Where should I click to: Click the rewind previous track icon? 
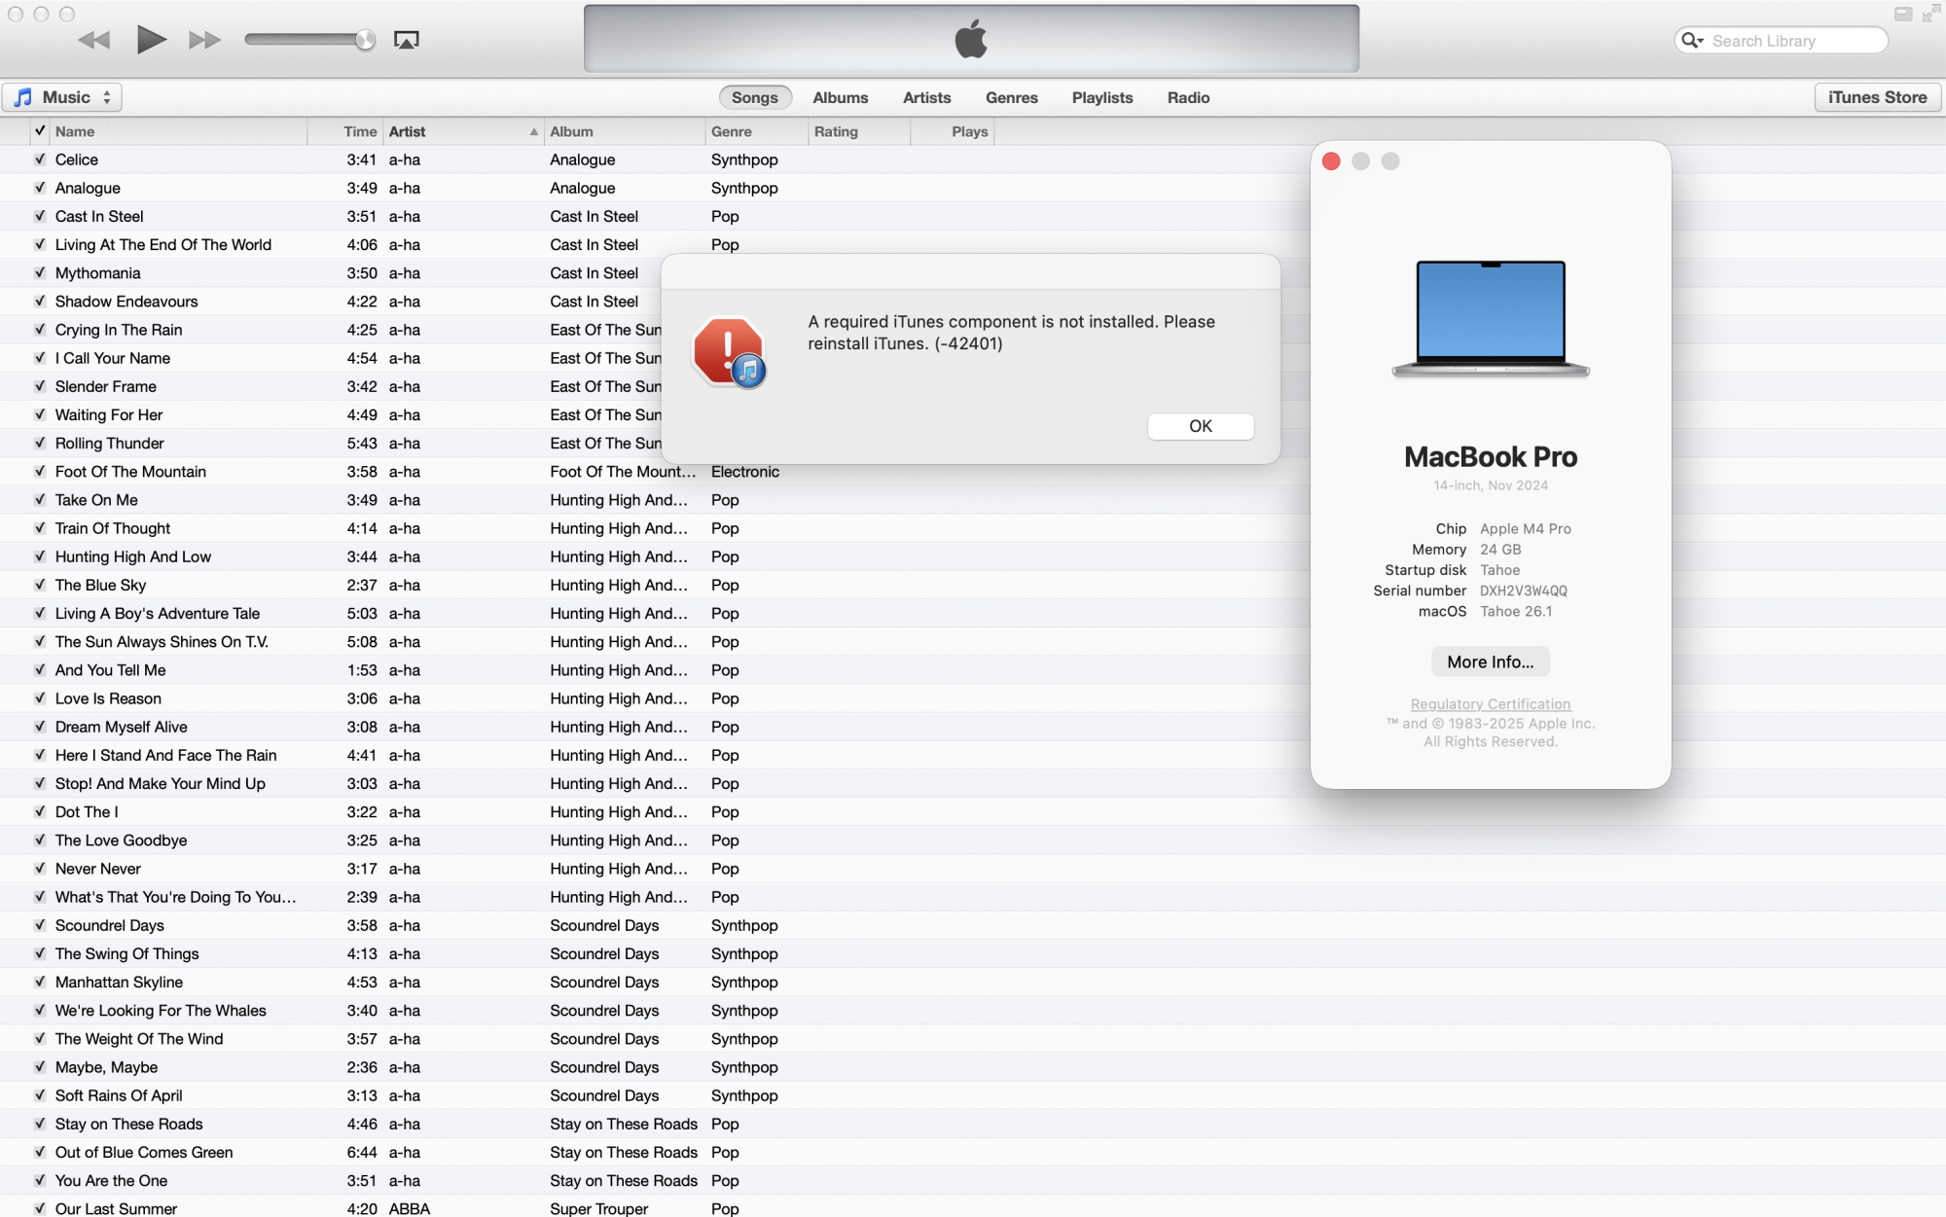pyautogui.click(x=94, y=40)
